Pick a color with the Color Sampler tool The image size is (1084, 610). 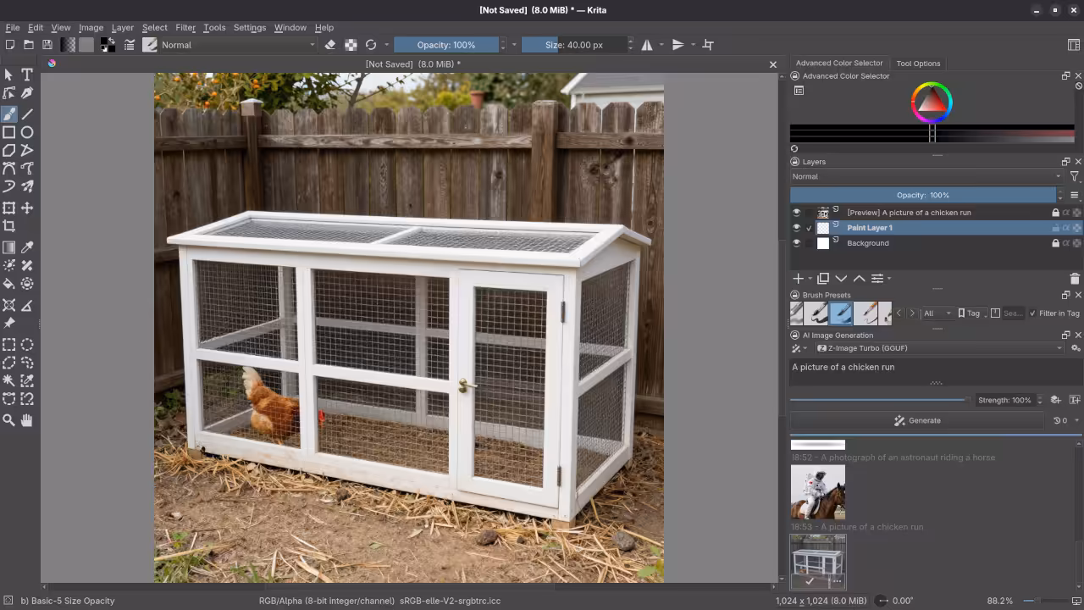pyautogui.click(x=27, y=247)
